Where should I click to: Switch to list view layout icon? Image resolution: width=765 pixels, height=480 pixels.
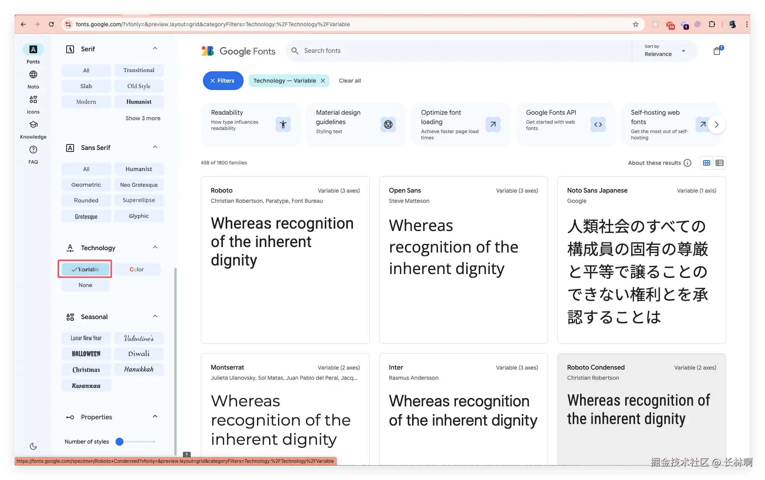719,163
